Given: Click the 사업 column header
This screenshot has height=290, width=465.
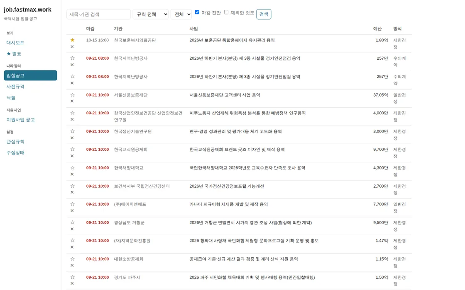Looking at the screenshot, I should point(193,29).
